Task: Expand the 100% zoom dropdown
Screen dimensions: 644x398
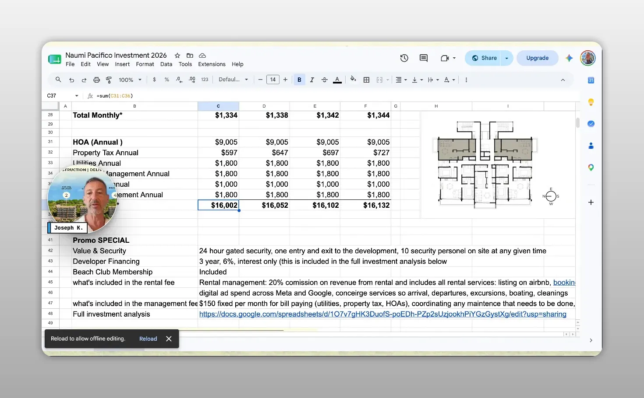Action: click(x=130, y=80)
